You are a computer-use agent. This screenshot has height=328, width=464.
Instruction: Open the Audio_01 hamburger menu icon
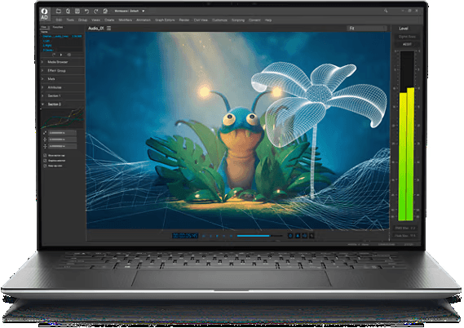[109, 28]
